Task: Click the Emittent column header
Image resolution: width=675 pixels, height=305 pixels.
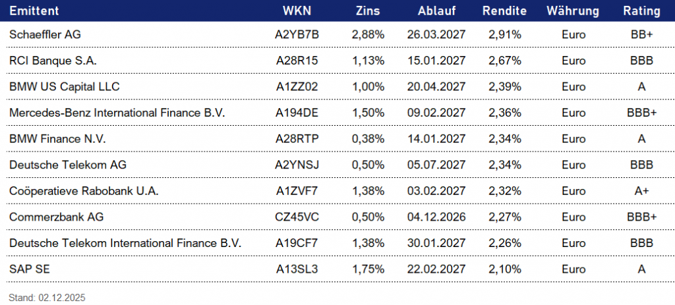Action: [34, 11]
